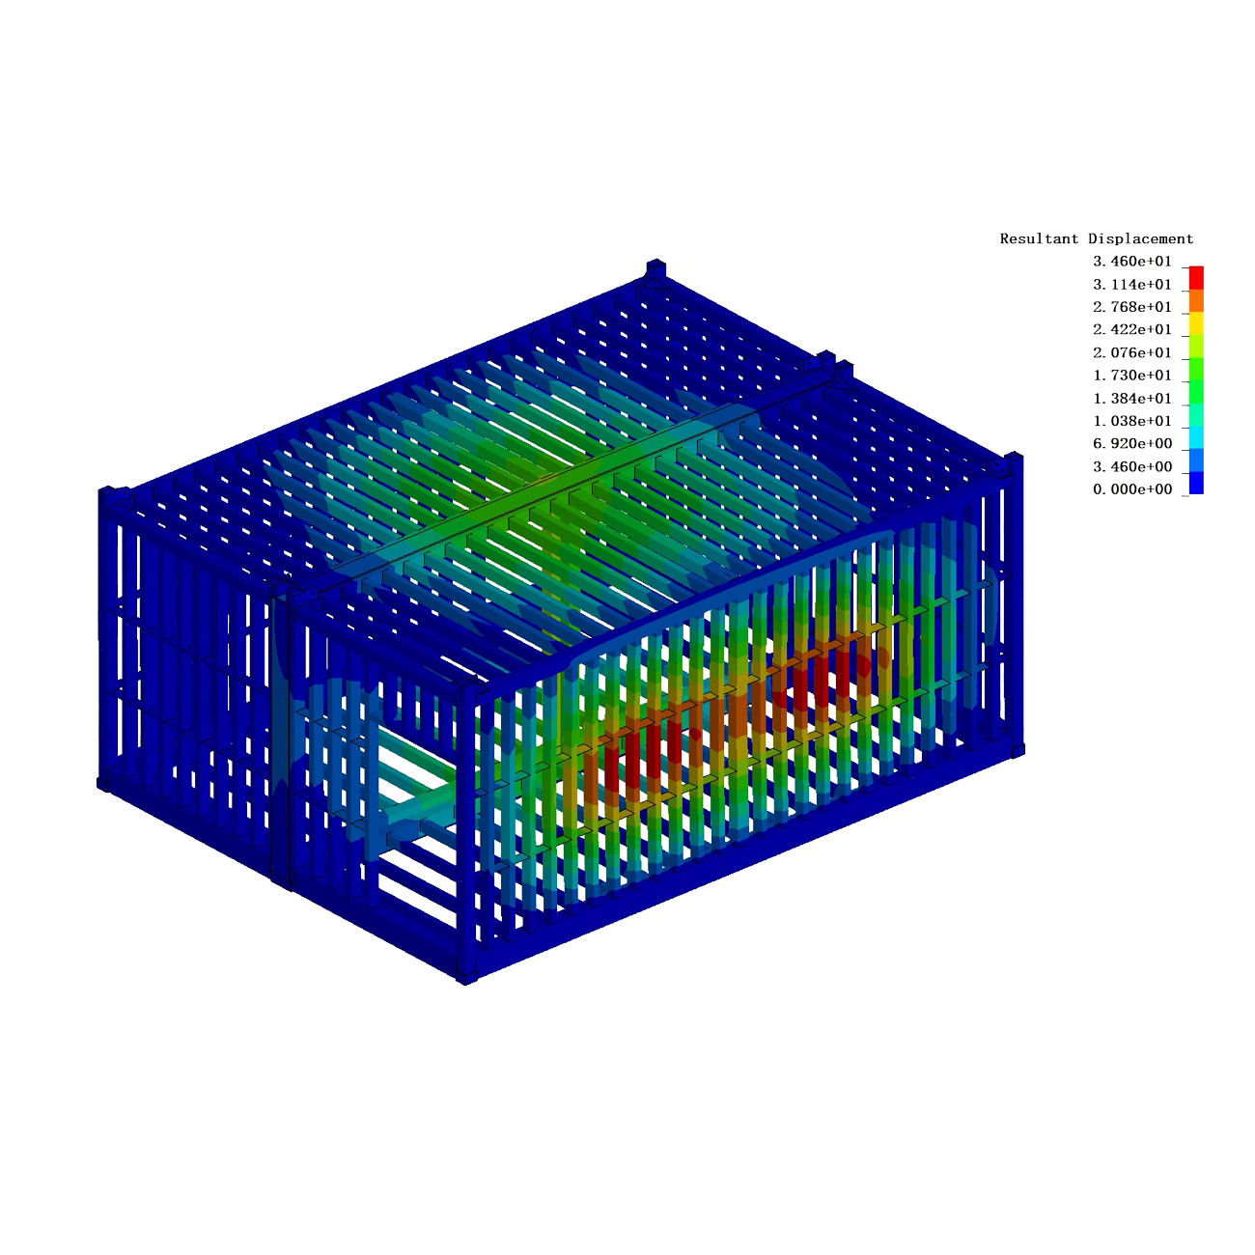Click the yellow-green legend color band

1196,346
